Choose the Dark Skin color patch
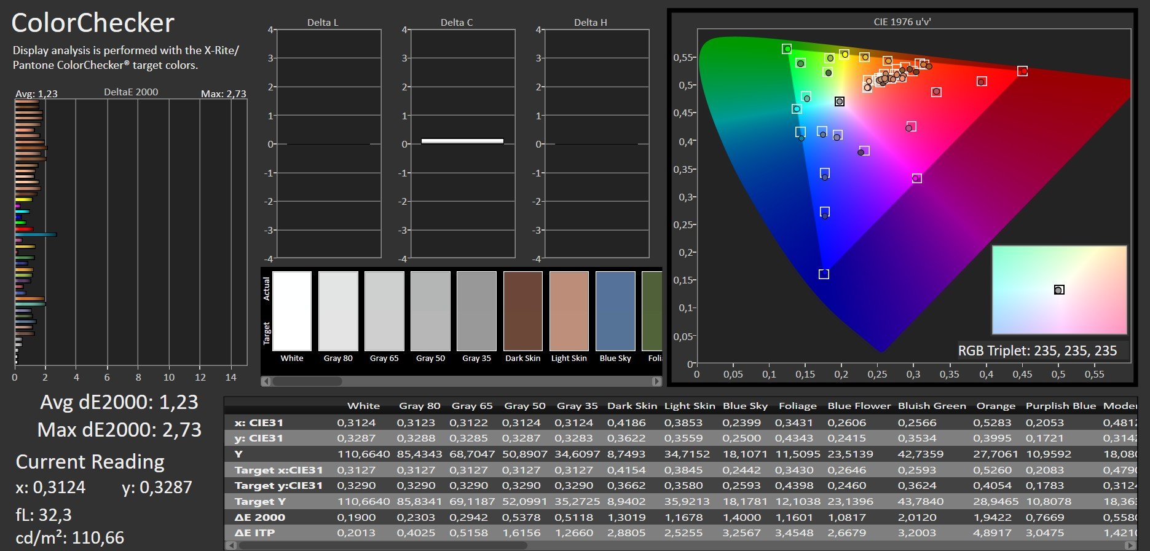Viewport: 1150px width, 551px height. pyautogui.click(x=522, y=311)
